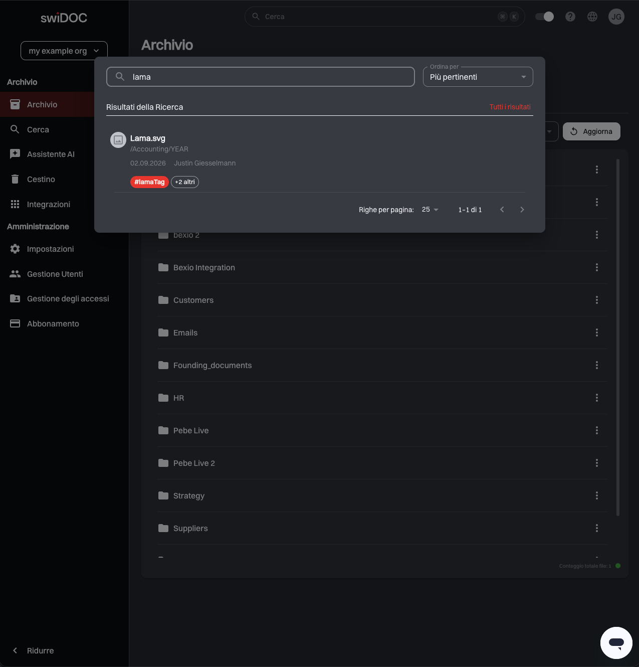This screenshot has width=639, height=667.
Task: Open Gestione Utenti page
Action: [x=64, y=274]
